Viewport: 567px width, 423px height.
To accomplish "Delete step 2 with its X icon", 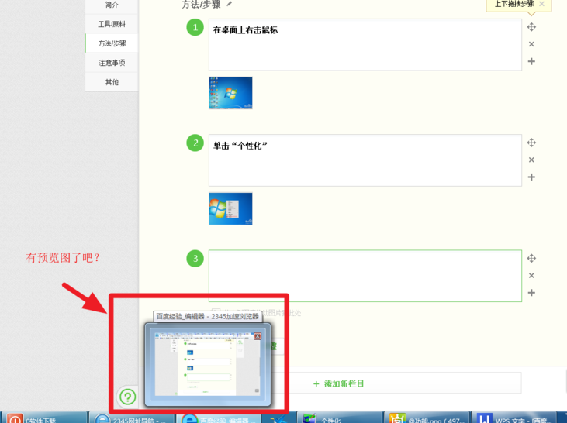I will coord(531,160).
